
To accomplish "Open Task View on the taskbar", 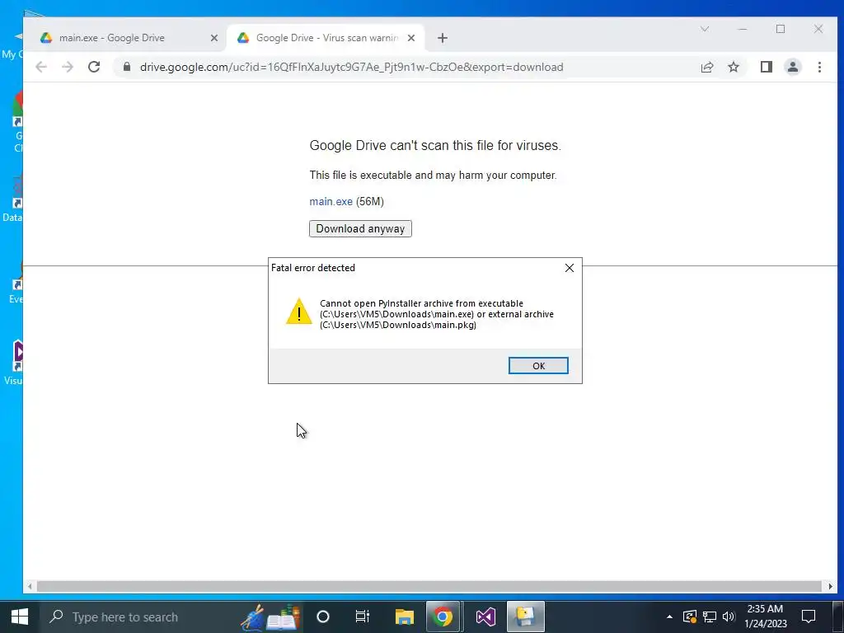I will click(x=363, y=617).
